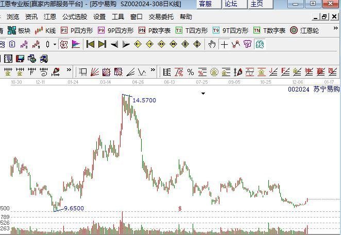The height and width of the screenshot is (235, 341).
Task: Select the hand pan tool
Action: tap(212, 44)
